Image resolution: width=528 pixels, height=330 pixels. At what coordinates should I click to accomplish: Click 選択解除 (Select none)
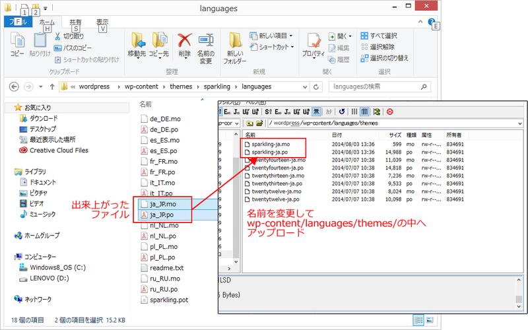coord(378,47)
